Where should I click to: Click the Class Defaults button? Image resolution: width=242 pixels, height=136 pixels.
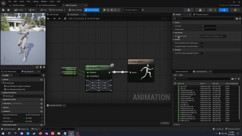pos(92,10)
